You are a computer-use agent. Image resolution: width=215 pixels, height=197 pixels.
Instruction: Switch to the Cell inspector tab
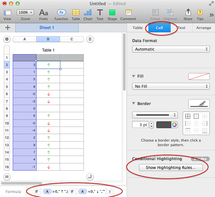point(160,28)
